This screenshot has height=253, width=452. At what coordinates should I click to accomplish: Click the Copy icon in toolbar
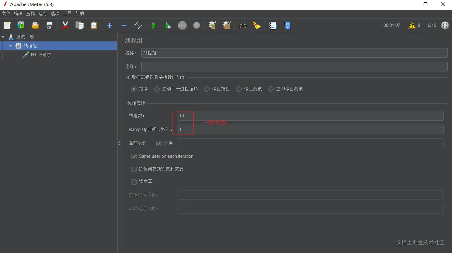[80, 25]
